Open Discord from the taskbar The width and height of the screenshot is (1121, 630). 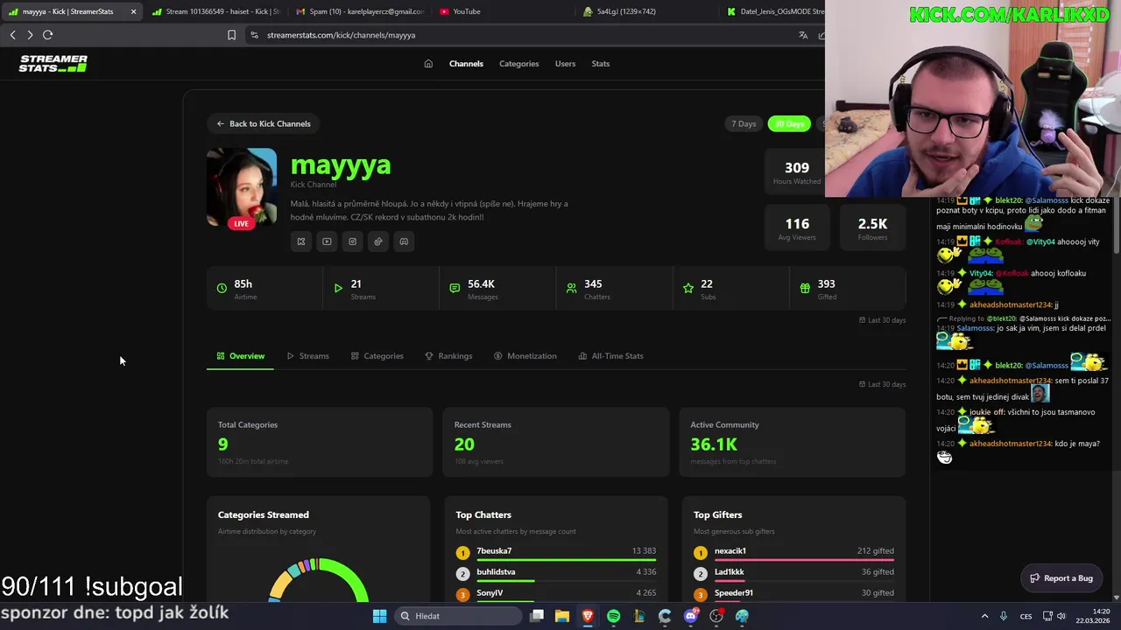691,616
